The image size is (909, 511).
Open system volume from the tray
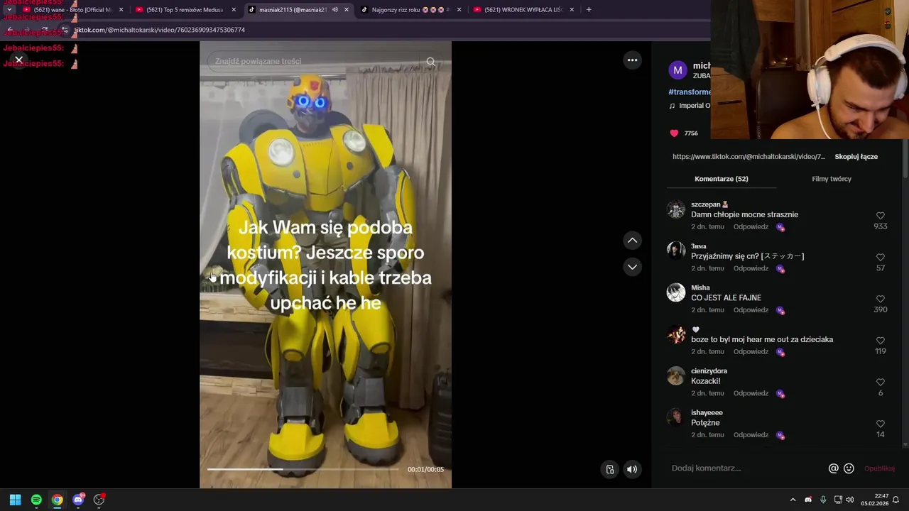850,500
